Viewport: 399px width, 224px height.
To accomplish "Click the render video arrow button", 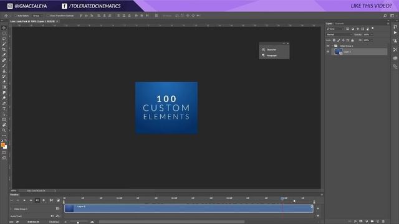I will click(x=17, y=222).
